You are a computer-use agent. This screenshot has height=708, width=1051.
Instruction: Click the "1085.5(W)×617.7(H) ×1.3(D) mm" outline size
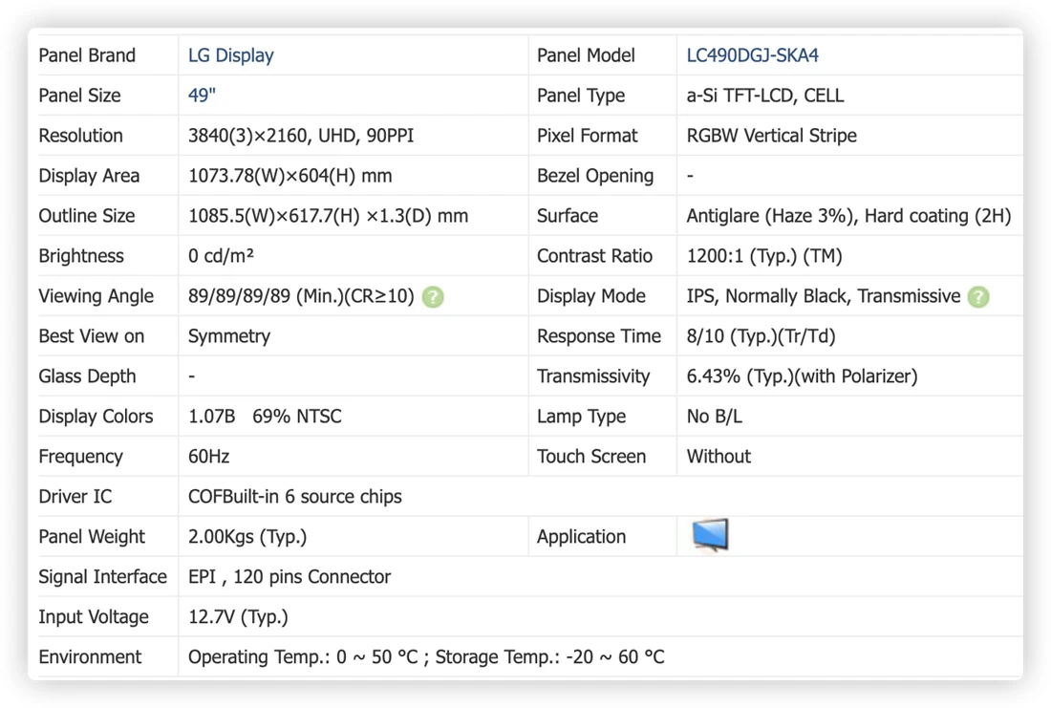click(x=328, y=216)
